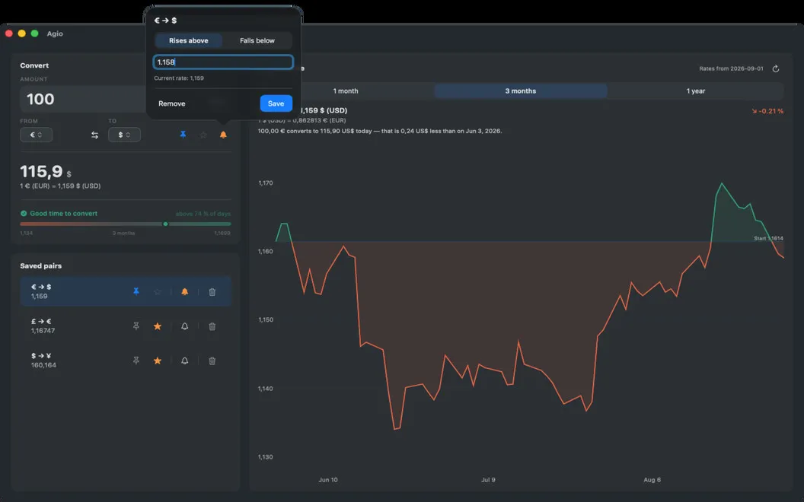Switch chart to 1 month range

point(346,91)
